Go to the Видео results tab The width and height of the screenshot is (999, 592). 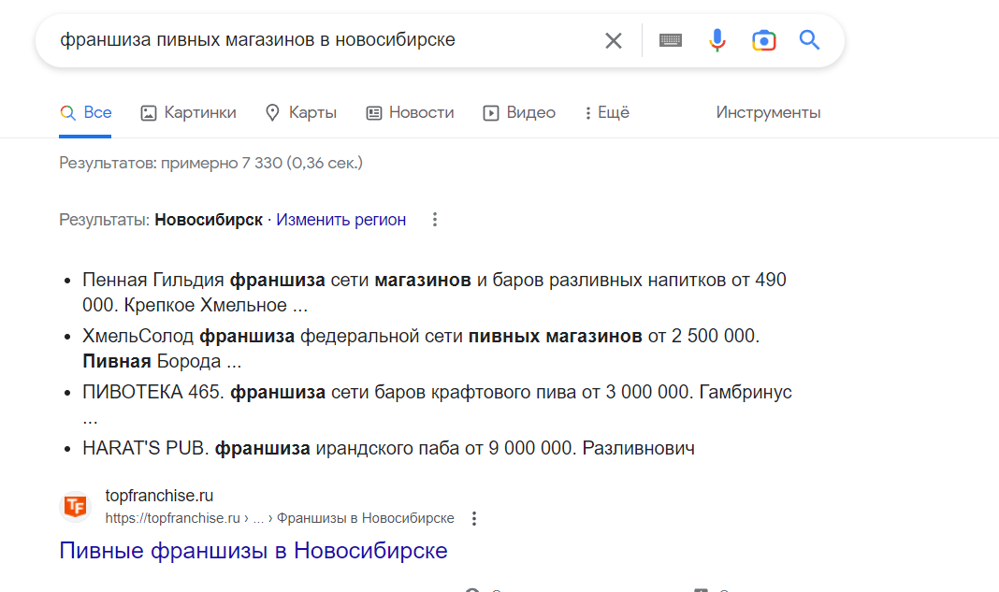point(519,113)
